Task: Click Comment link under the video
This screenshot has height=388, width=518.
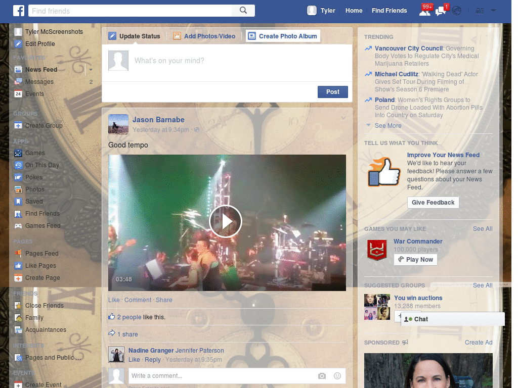Action: click(x=138, y=300)
